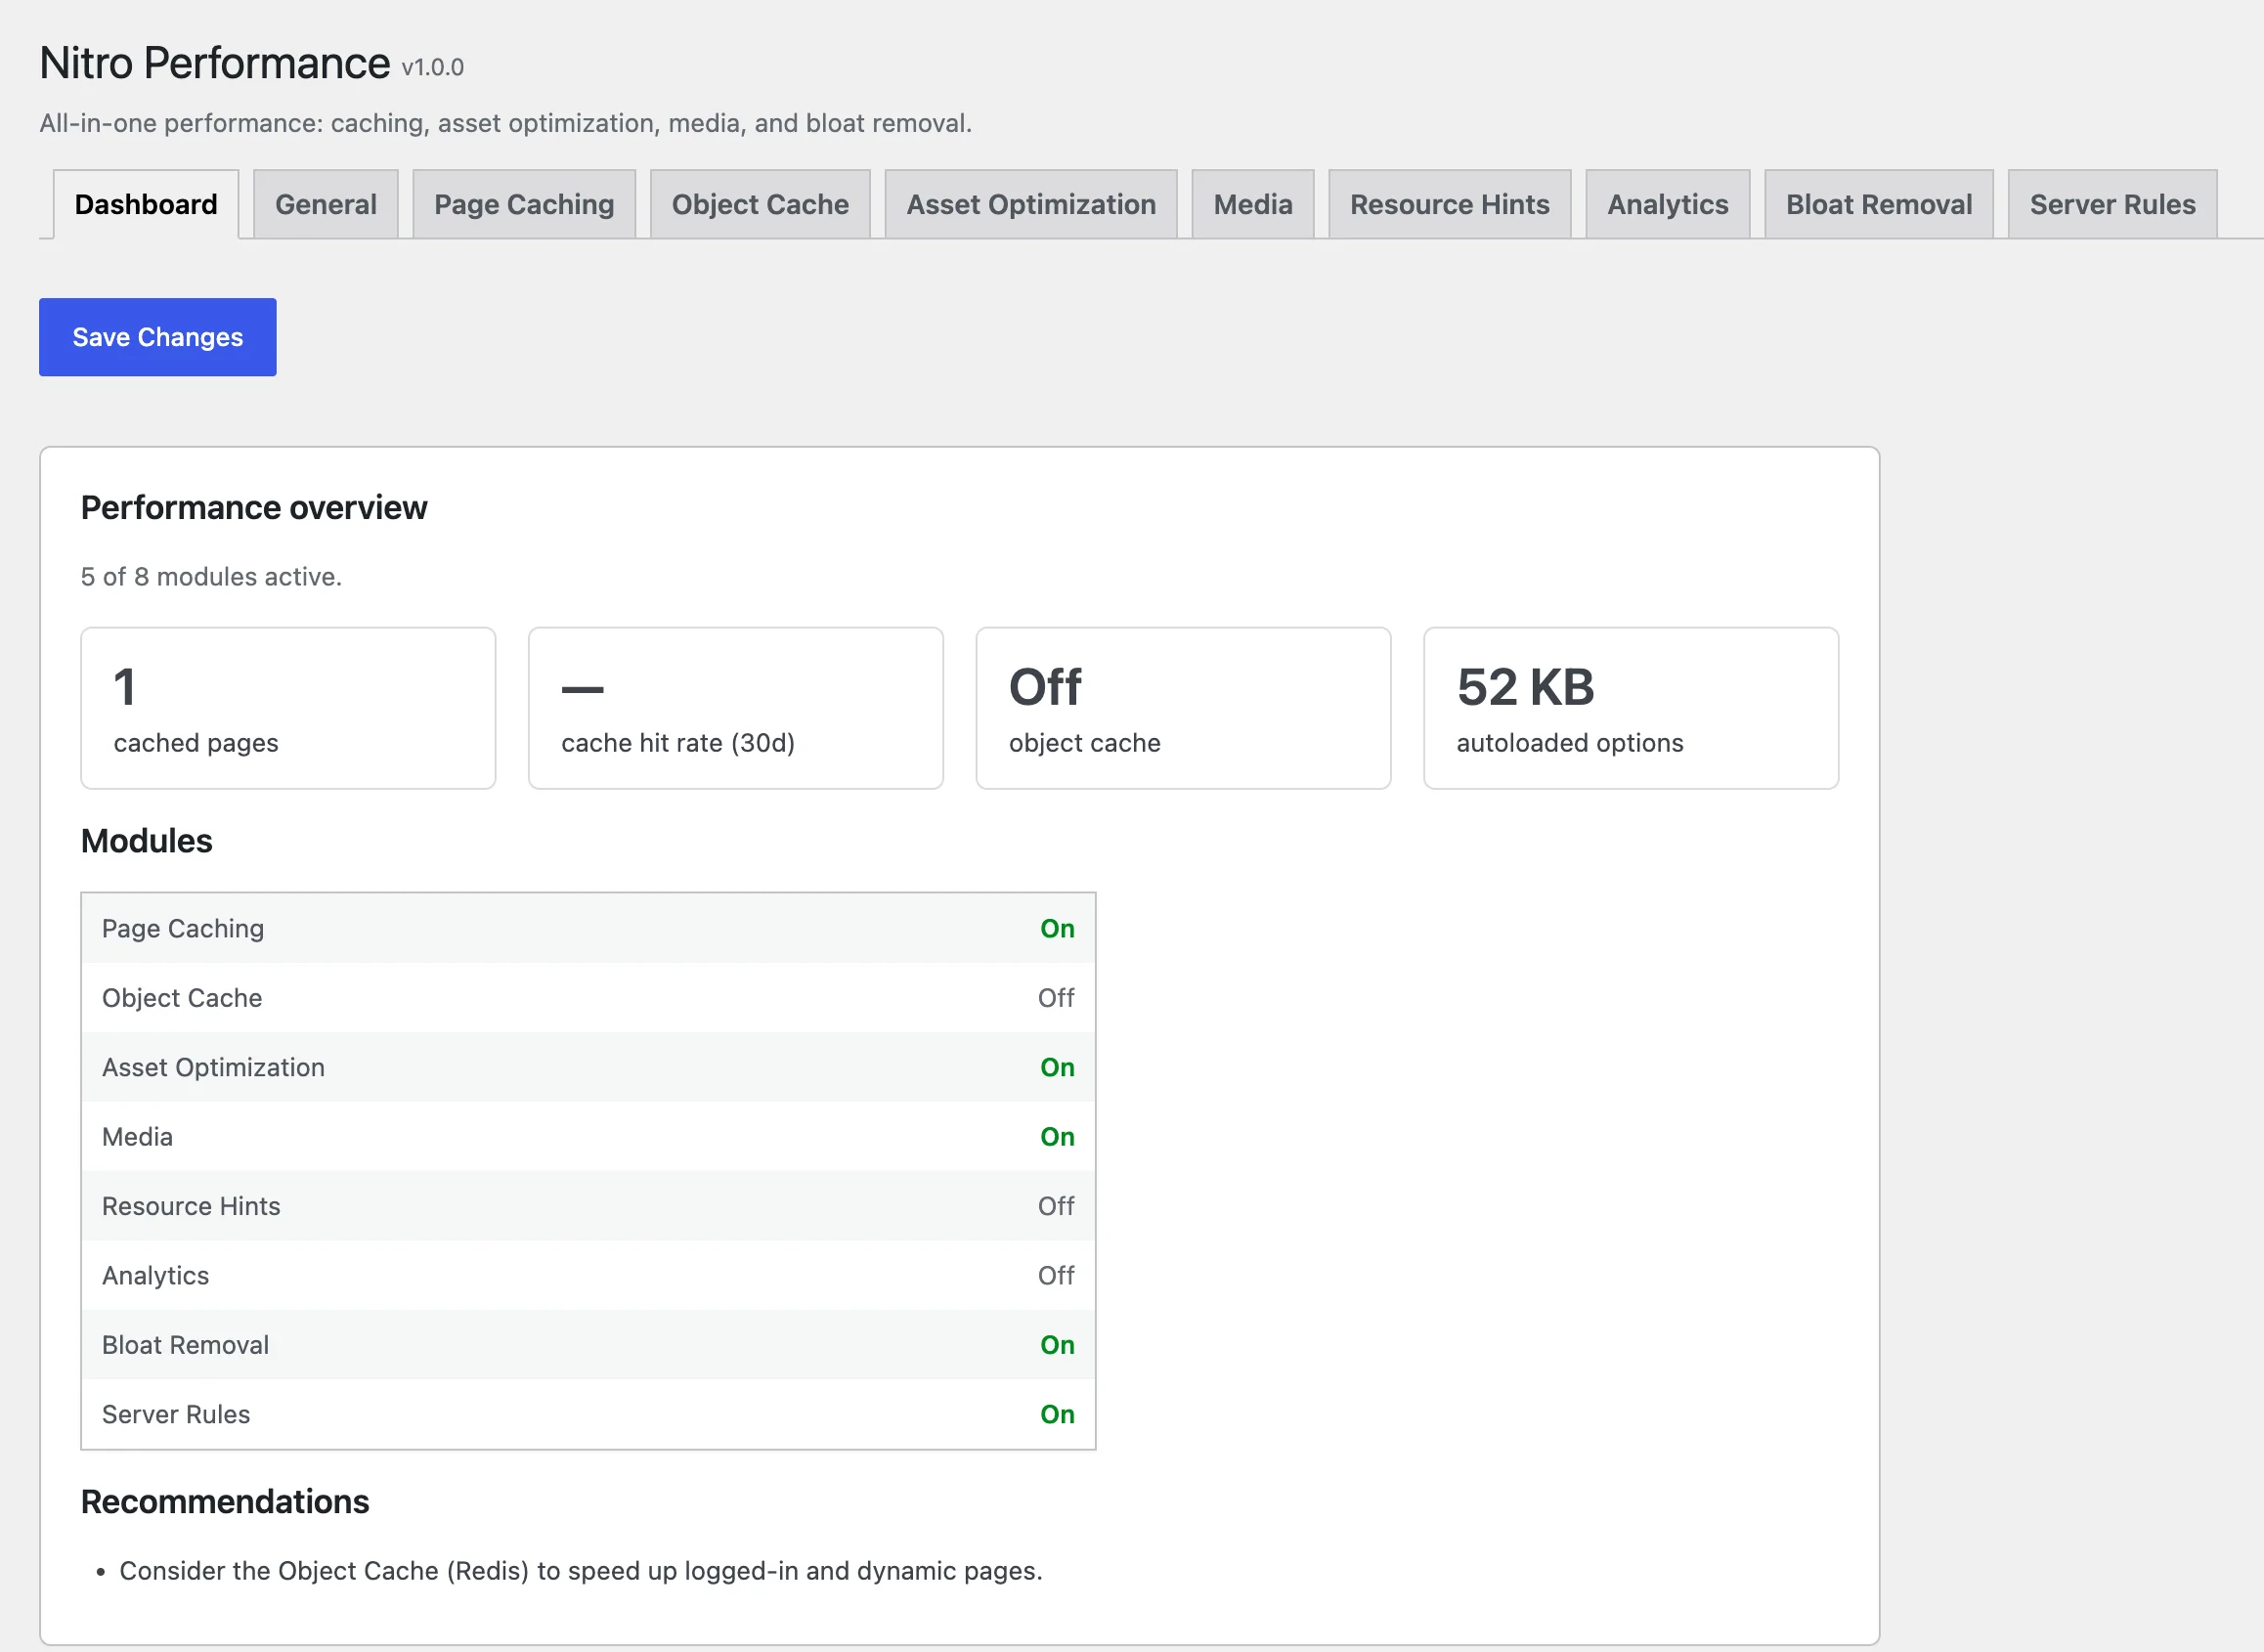Click the Performance overview heading
The width and height of the screenshot is (2264, 1652).
tap(254, 508)
